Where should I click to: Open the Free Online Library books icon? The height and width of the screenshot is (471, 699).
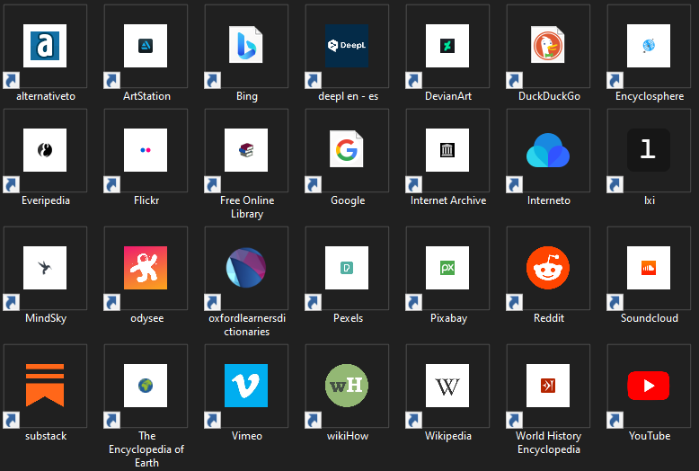[246, 150]
